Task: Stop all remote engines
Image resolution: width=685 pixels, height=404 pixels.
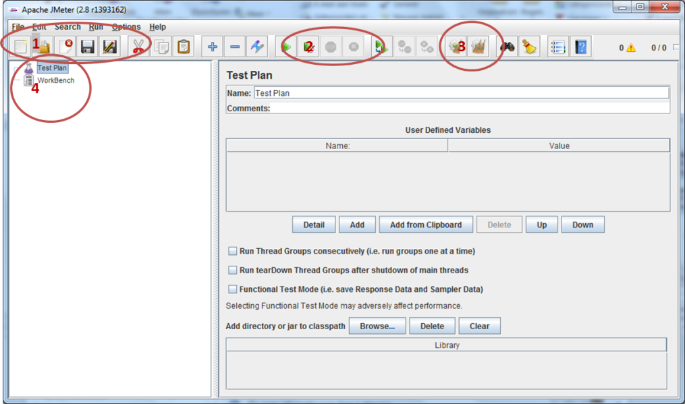Action: coord(404,47)
